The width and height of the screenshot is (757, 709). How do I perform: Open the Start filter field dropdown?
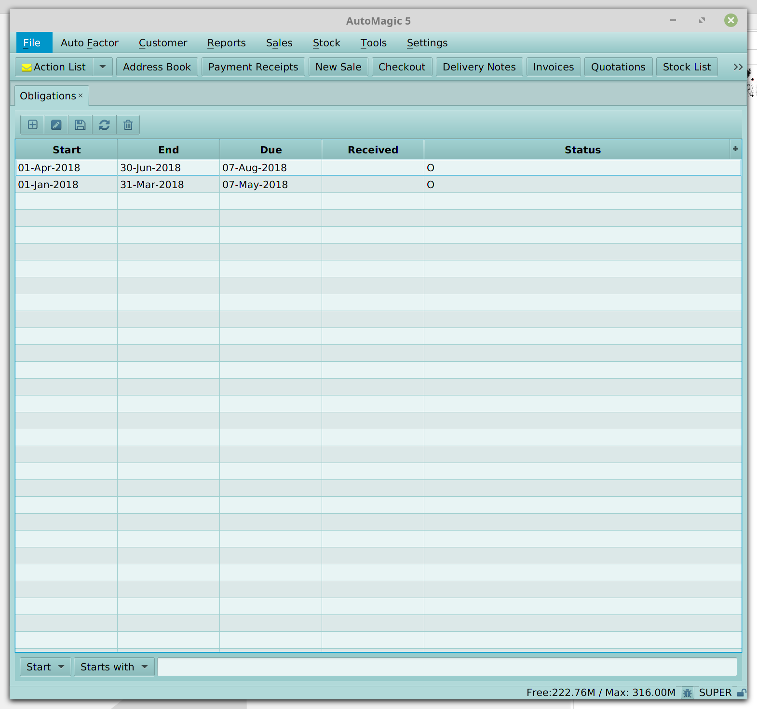pos(45,667)
